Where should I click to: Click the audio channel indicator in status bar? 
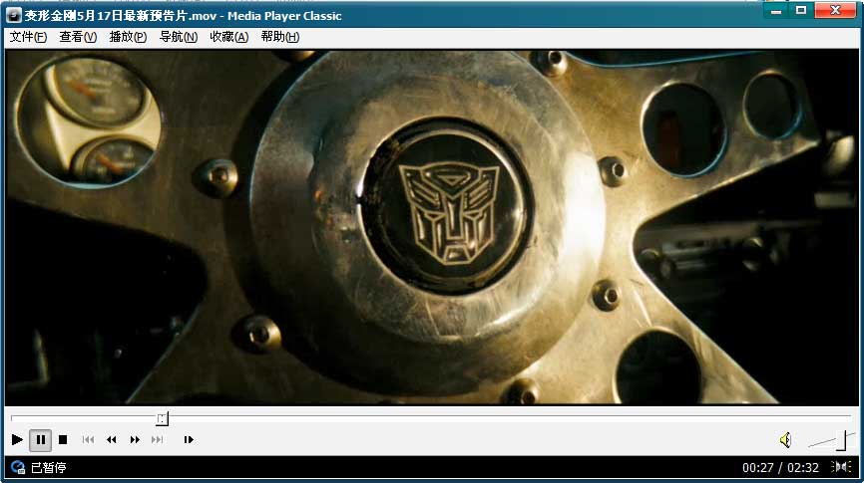(841, 467)
